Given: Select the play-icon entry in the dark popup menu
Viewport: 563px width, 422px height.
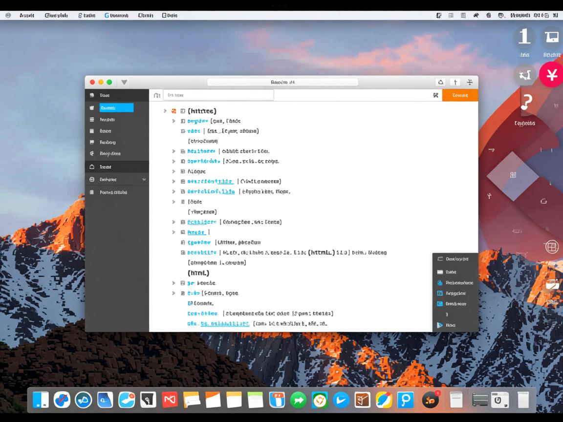Looking at the screenshot, I should [439, 325].
